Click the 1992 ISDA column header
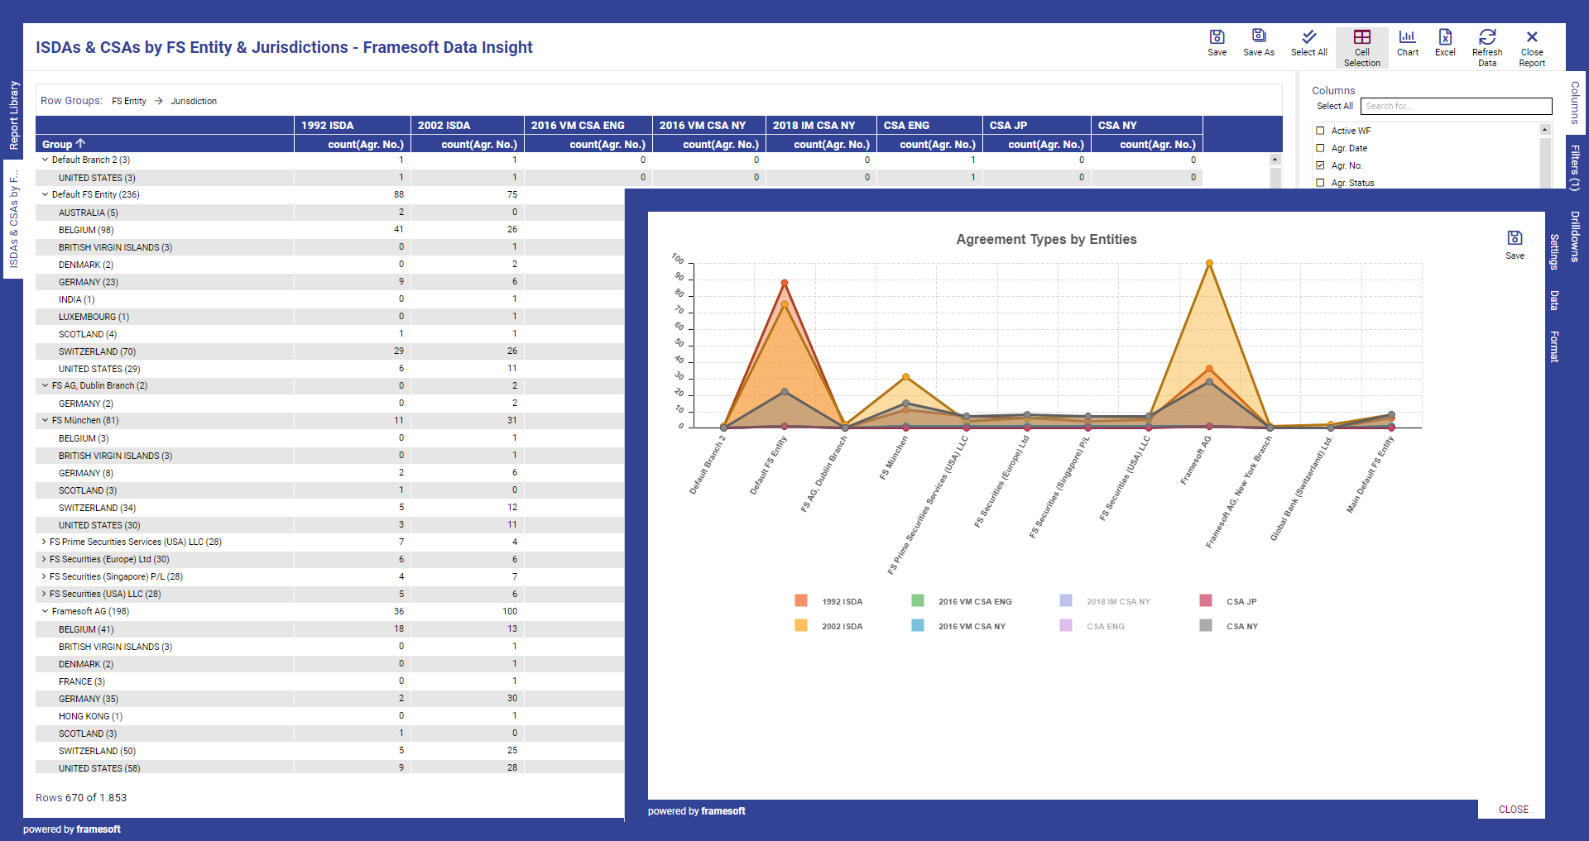Image resolution: width=1589 pixels, height=841 pixels. (352, 125)
